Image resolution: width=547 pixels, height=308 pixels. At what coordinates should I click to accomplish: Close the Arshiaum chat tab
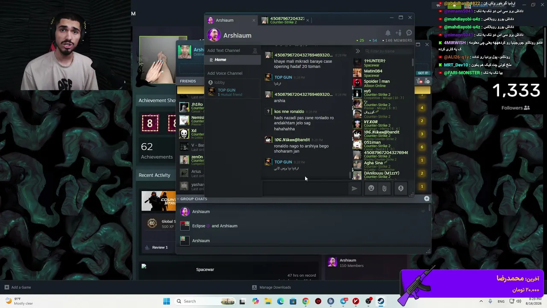[253, 20]
